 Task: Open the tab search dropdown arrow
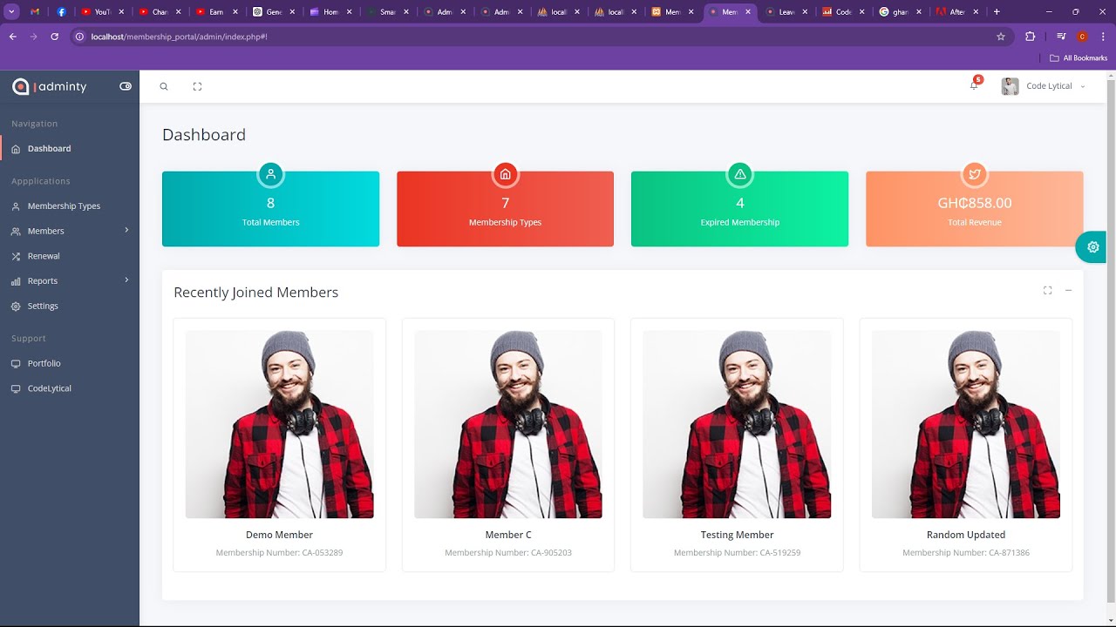pyautogui.click(x=12, y=12)
